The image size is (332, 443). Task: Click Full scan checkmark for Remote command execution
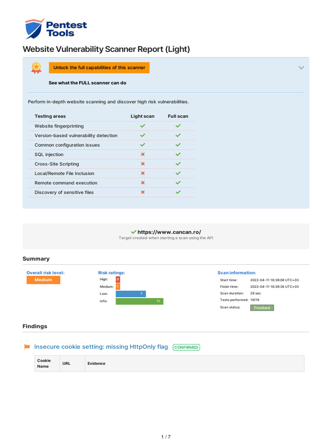178,183
